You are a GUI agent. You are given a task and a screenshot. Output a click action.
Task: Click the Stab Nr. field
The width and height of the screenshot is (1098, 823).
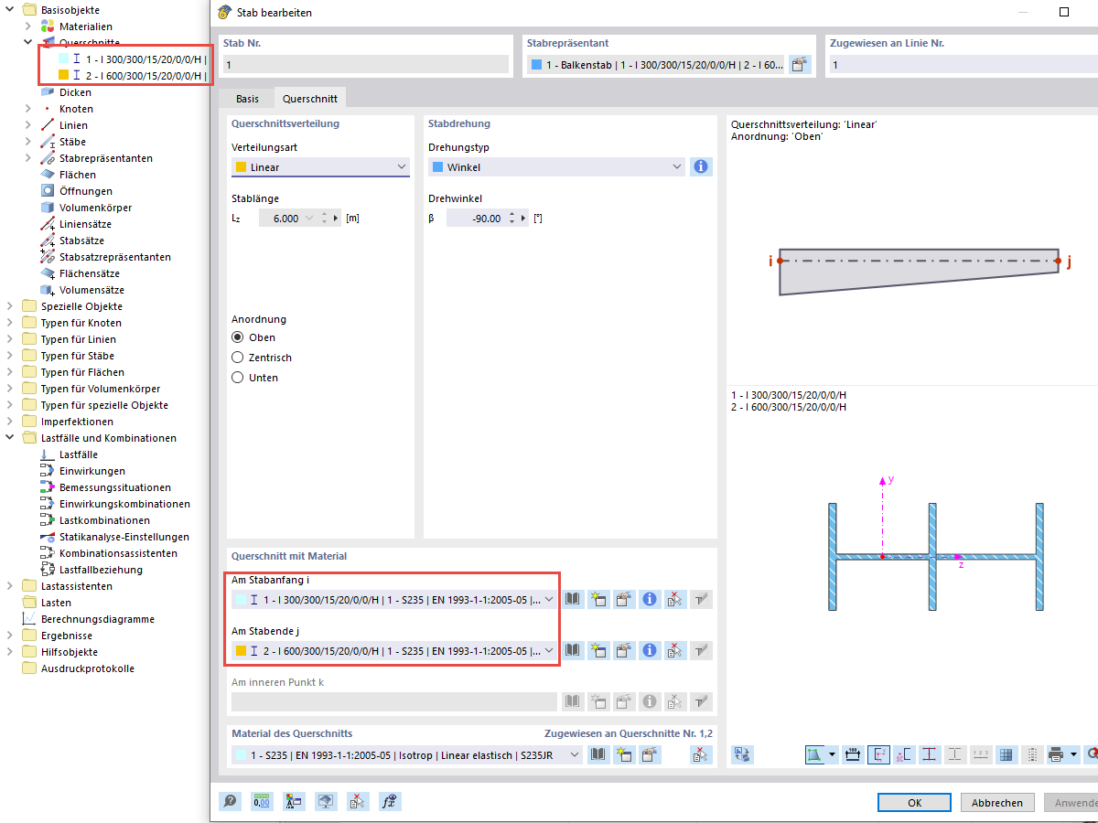tap(366, 64)
